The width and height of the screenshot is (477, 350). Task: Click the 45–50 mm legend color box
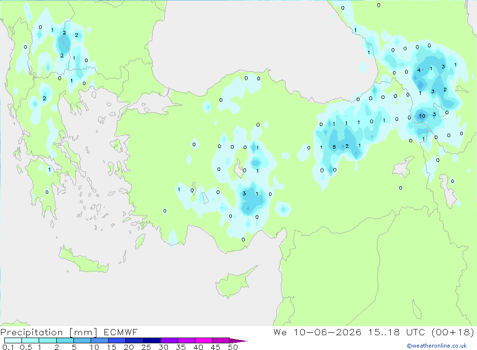pos(221,340)
